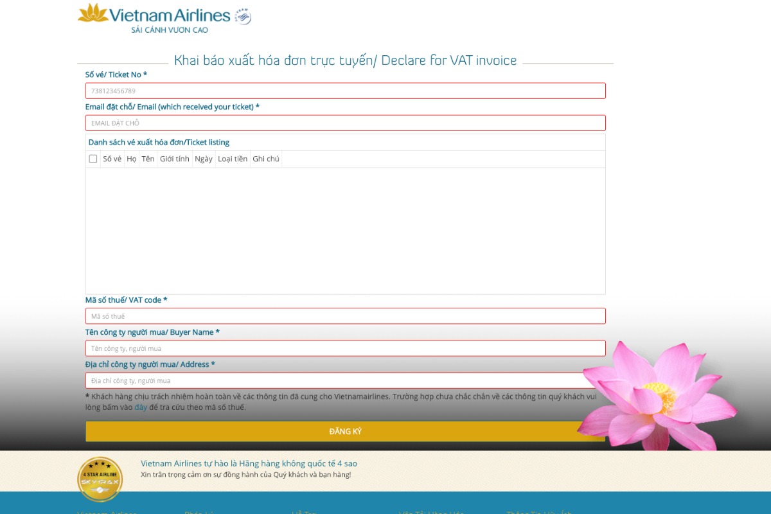Viewport: 771px width, 514px height.
Task: Click the Giới tính column header
Action: click(175, 159)
